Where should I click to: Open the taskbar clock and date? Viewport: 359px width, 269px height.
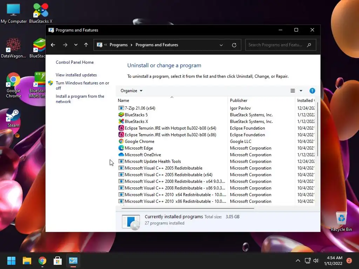pos(333,261)
